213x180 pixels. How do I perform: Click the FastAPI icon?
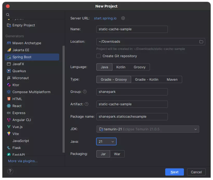point(9,154)
